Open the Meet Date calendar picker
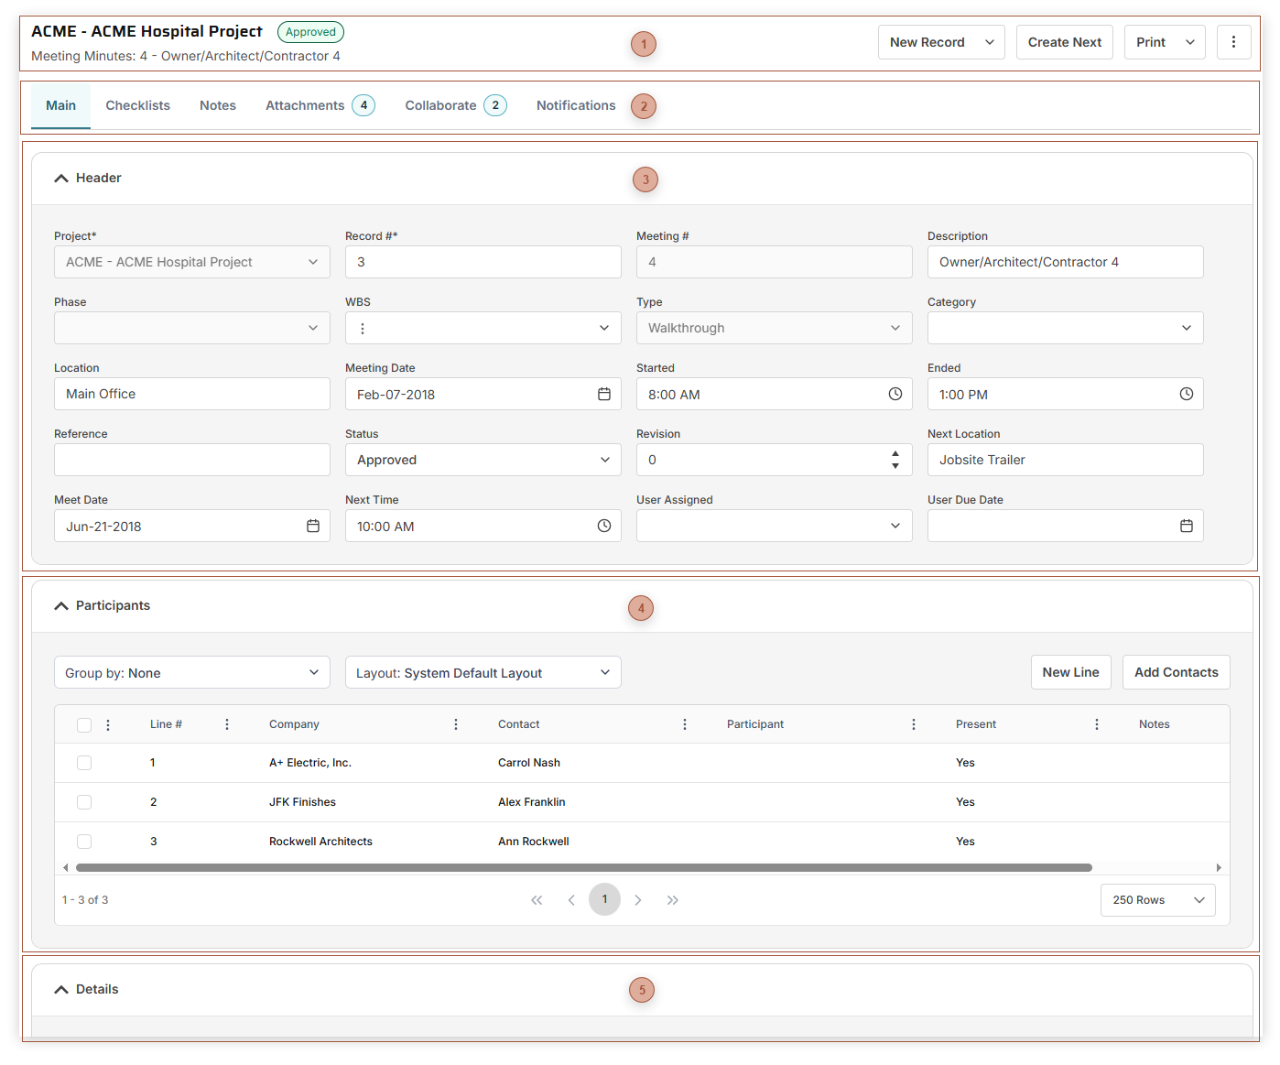 point(312,526)
